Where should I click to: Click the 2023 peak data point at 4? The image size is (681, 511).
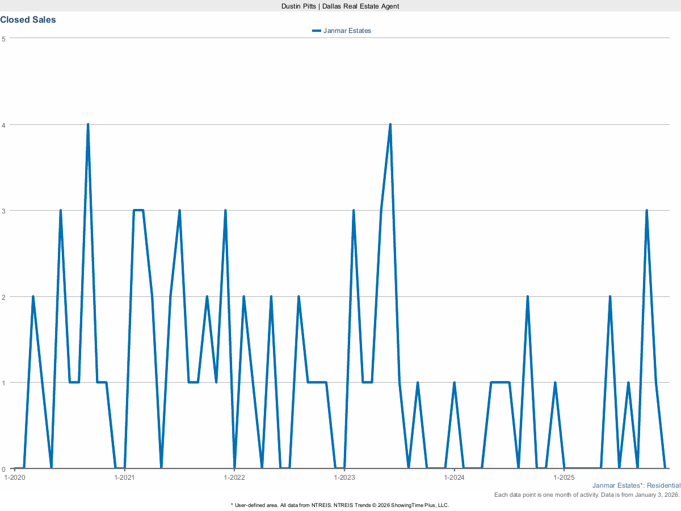click(390, 124)
